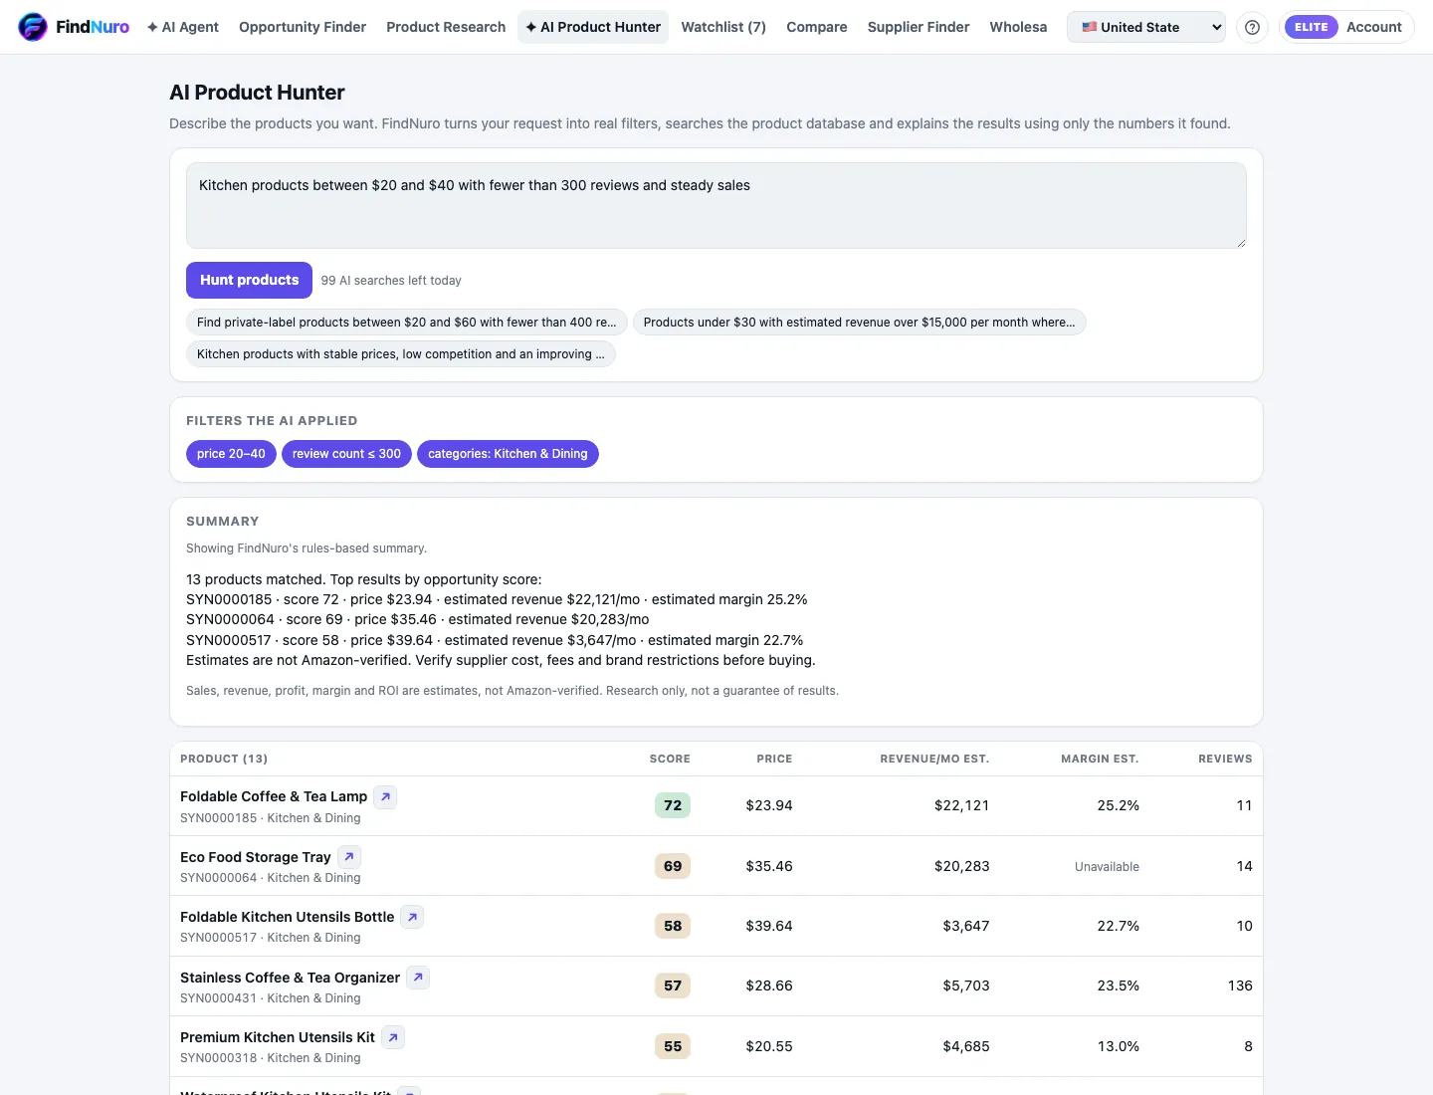
Task: Select the Foldable Coffee & Tea Lamp product name
Action: point(274,796)
